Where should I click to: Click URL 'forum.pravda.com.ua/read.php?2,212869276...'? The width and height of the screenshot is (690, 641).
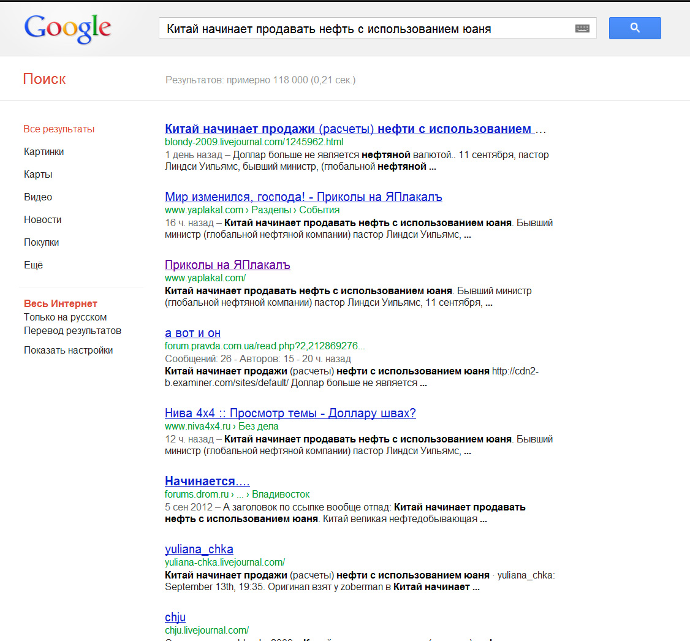pos(265,346)
